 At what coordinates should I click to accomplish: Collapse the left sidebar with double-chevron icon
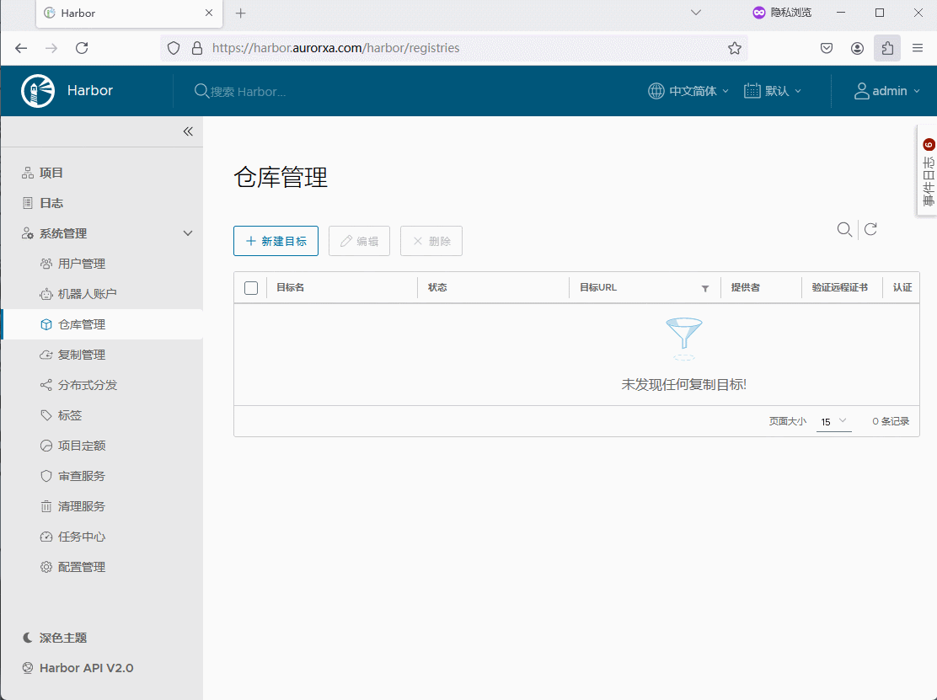[x=188, y=131]
